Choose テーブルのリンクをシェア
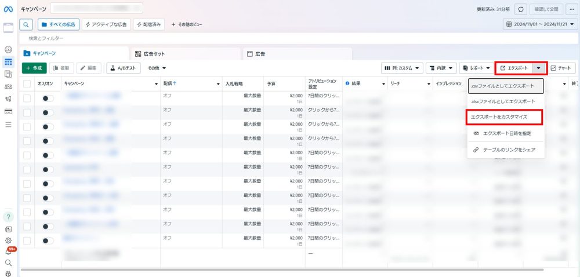Viewport: 580px width, 277px height. (506, 150)
